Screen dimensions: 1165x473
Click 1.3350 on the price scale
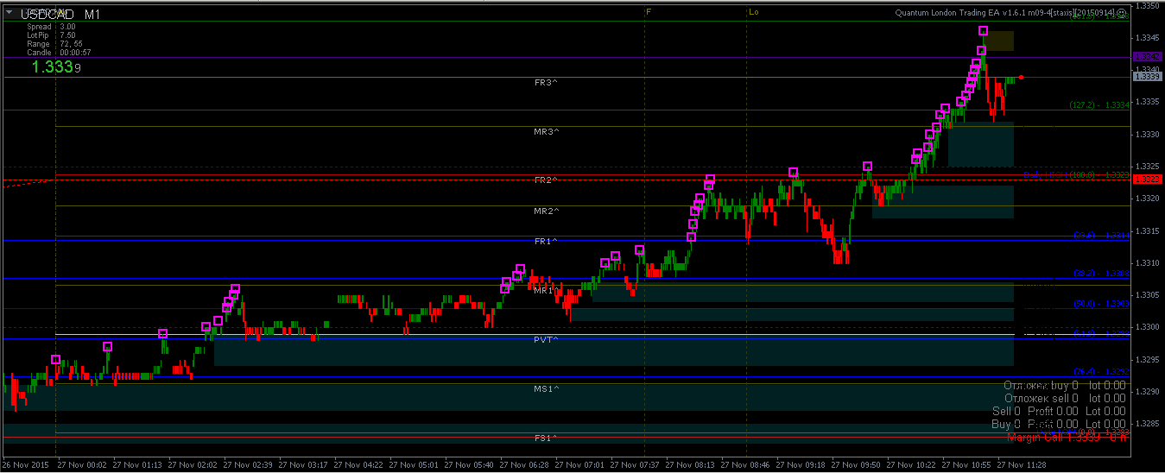click(x=1147, y=6)
